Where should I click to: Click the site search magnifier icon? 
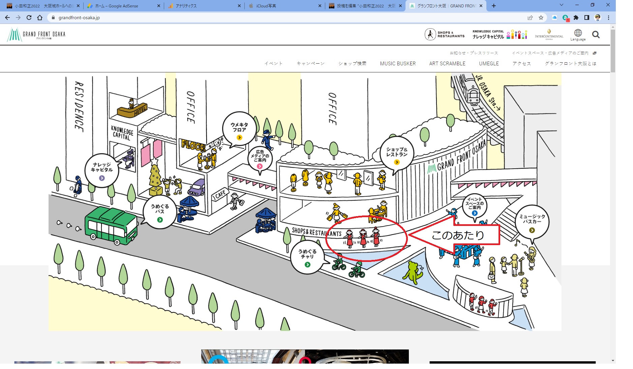pos(596,34)
